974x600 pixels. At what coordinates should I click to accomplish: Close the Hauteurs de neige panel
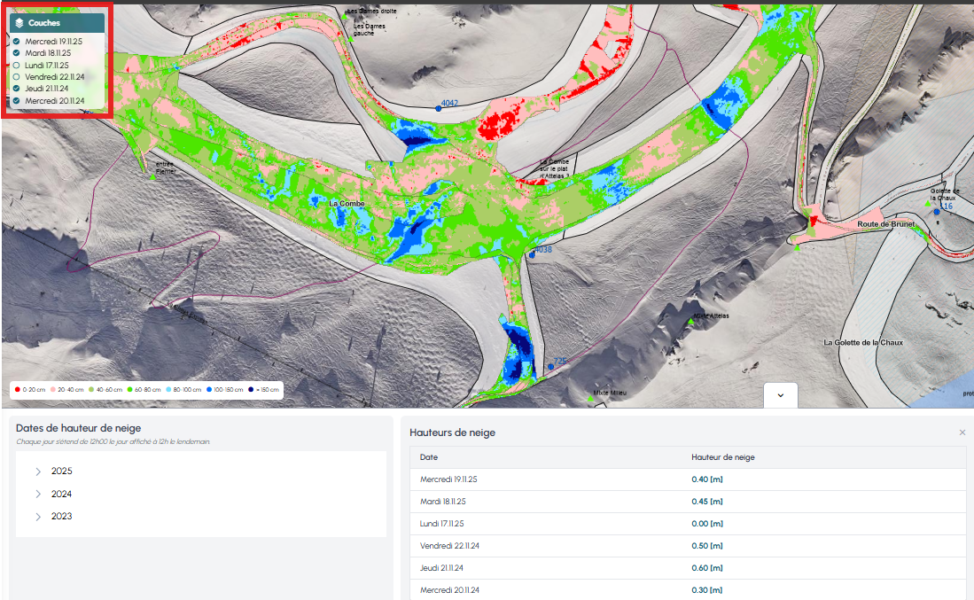point(962,432)
